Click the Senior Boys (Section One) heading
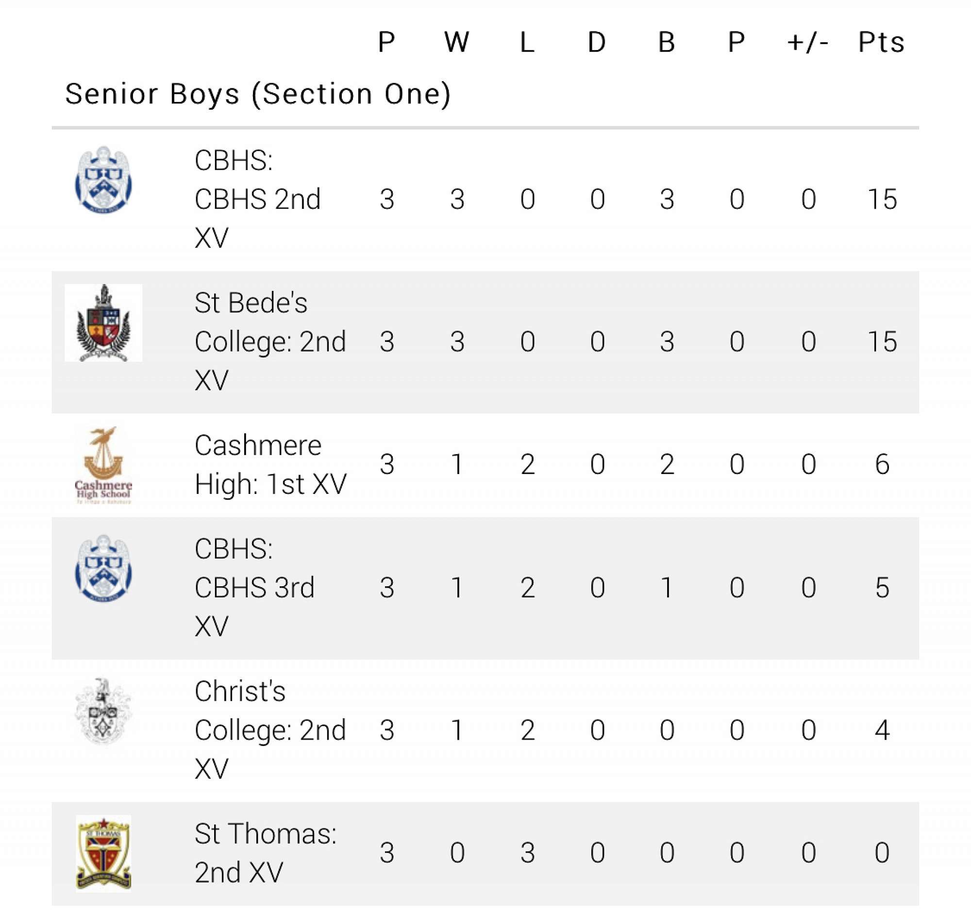 [257, 94]
